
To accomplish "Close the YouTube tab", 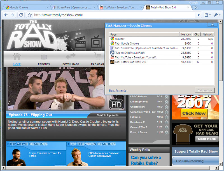I will click(141, 8).
